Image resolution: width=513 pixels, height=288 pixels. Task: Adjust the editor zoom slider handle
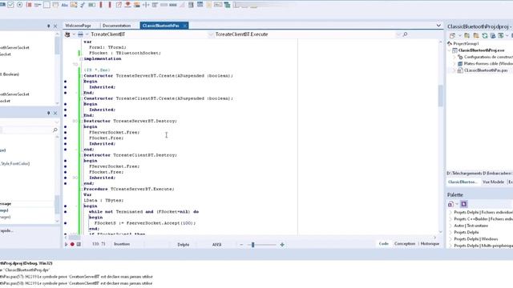click(253, 245)
